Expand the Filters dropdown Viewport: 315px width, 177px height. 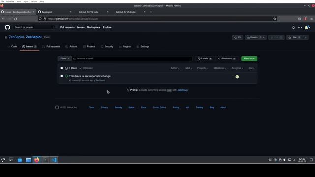[64, 59]
